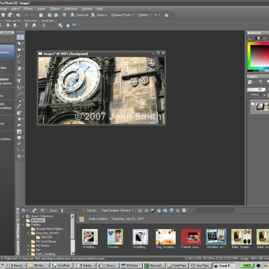
Task: Collapse the Folders tree node
Action: [23, 225]
